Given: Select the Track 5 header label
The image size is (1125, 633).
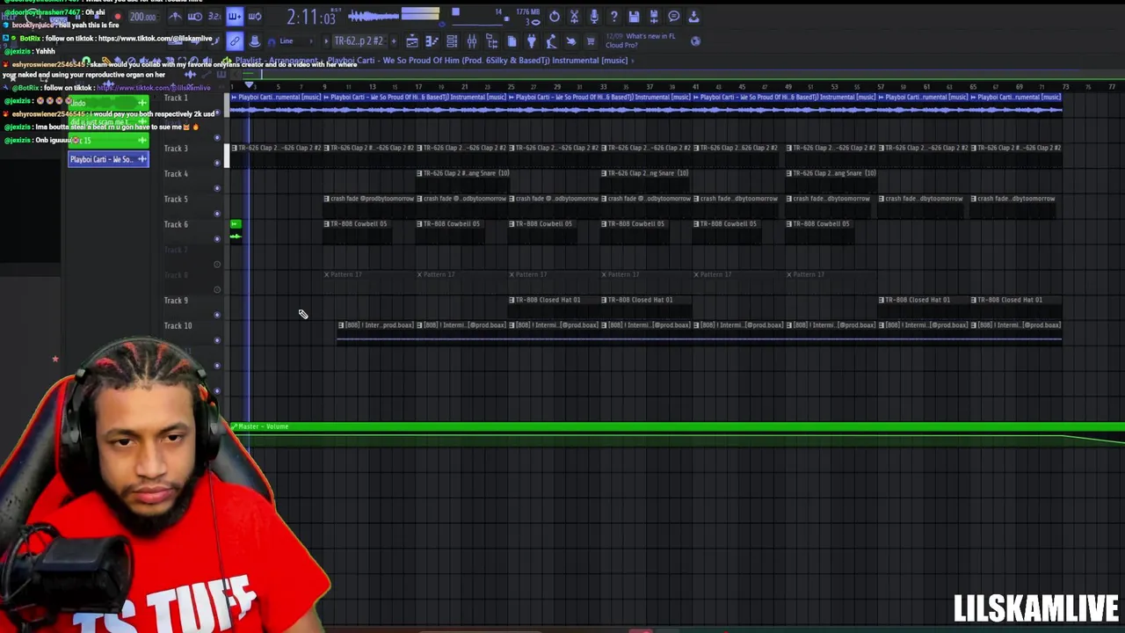Looking at the screenshot, I should pos(176,199).
